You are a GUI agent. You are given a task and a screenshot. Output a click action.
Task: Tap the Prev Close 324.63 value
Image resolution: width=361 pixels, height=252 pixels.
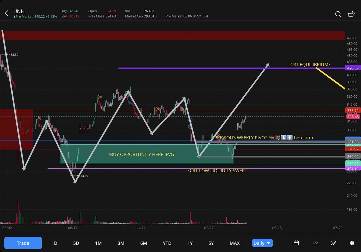[x=111, y=16]
